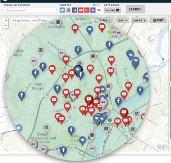Select the Facebook pin north of Bass Park
Image resolution: width=171 pixels, height=163 pixels.
pos(71,131)
